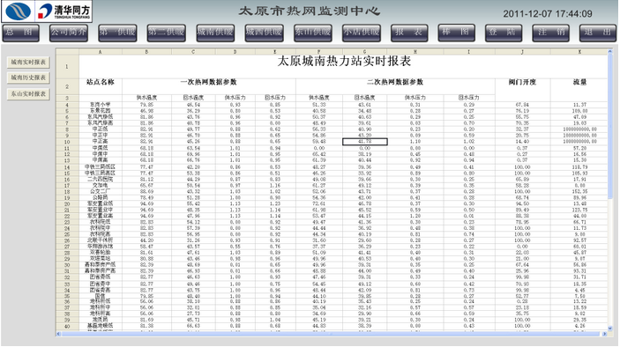The width and height of the screenshot is (620, 347).
Task: Open 城南实时报表 from the sidebar
Action: click(28, 62)
